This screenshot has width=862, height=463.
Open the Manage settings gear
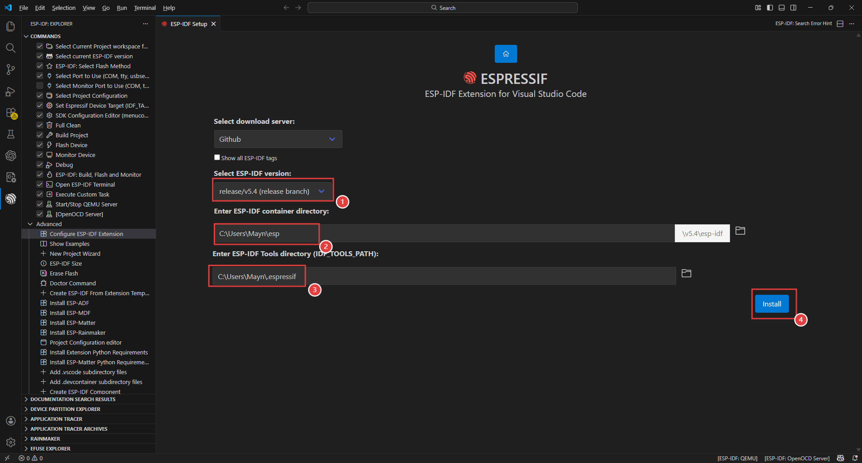[x=11, y=442]
